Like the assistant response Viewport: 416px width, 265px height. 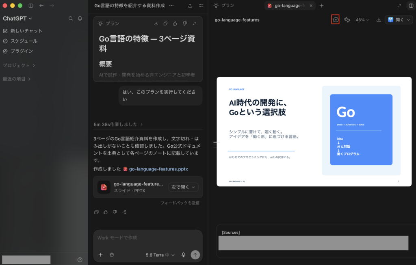tap(106, 212)
